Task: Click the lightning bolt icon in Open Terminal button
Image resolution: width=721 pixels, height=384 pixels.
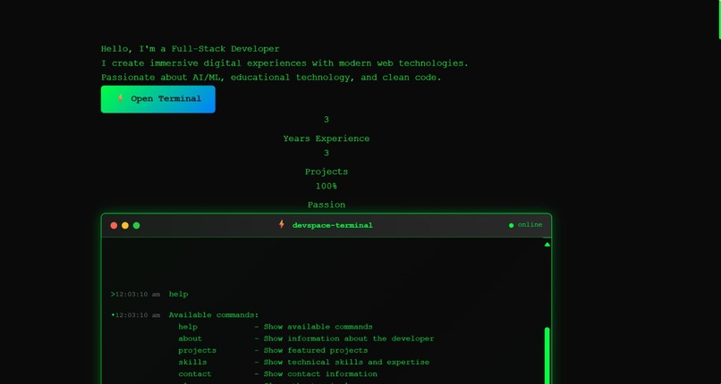Action: 121,98
